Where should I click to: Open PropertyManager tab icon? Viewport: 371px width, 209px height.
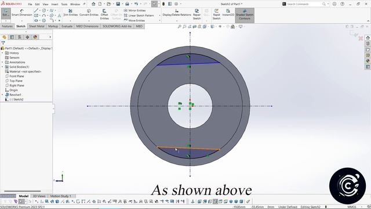[x=12, y=37]
